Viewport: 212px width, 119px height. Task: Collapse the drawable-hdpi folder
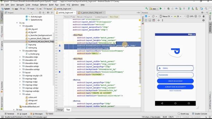point(20,51)
